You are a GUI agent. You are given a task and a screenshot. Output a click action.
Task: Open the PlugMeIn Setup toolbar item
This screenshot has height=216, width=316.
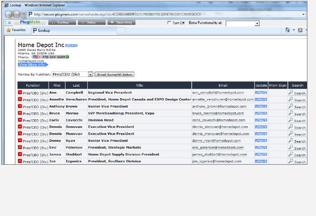[92, 22]
